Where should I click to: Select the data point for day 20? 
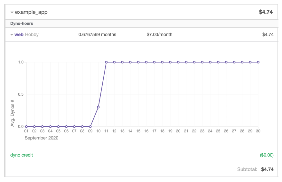pos(178,62)
